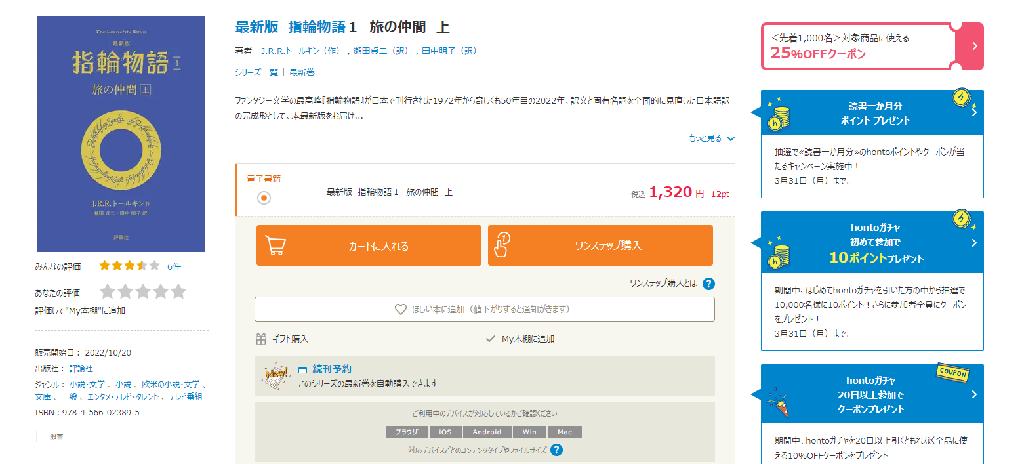Open the テレビ番組 genre link
The image size is (1022, 464).
point(186,397)
